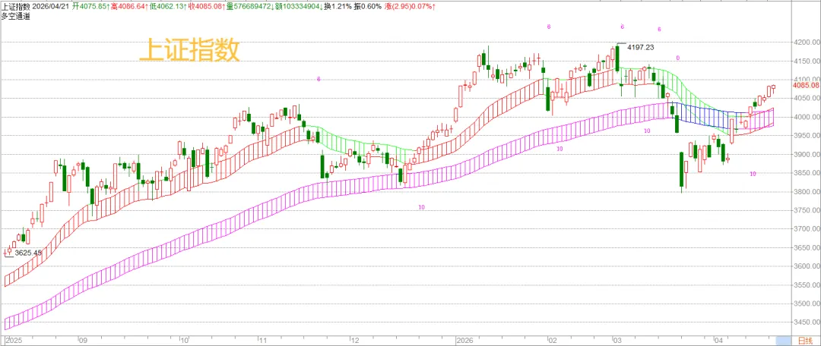Image resolution: width=821 pixels, height=346 pixels.
Task: Click the 4000.00 price axis label
Action: tap(807, 117)
